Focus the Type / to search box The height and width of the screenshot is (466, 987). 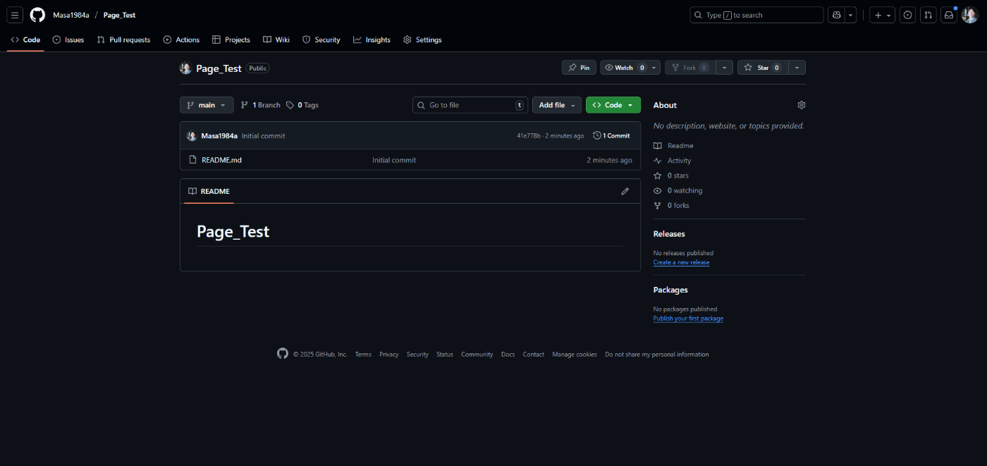pos(756,15)
